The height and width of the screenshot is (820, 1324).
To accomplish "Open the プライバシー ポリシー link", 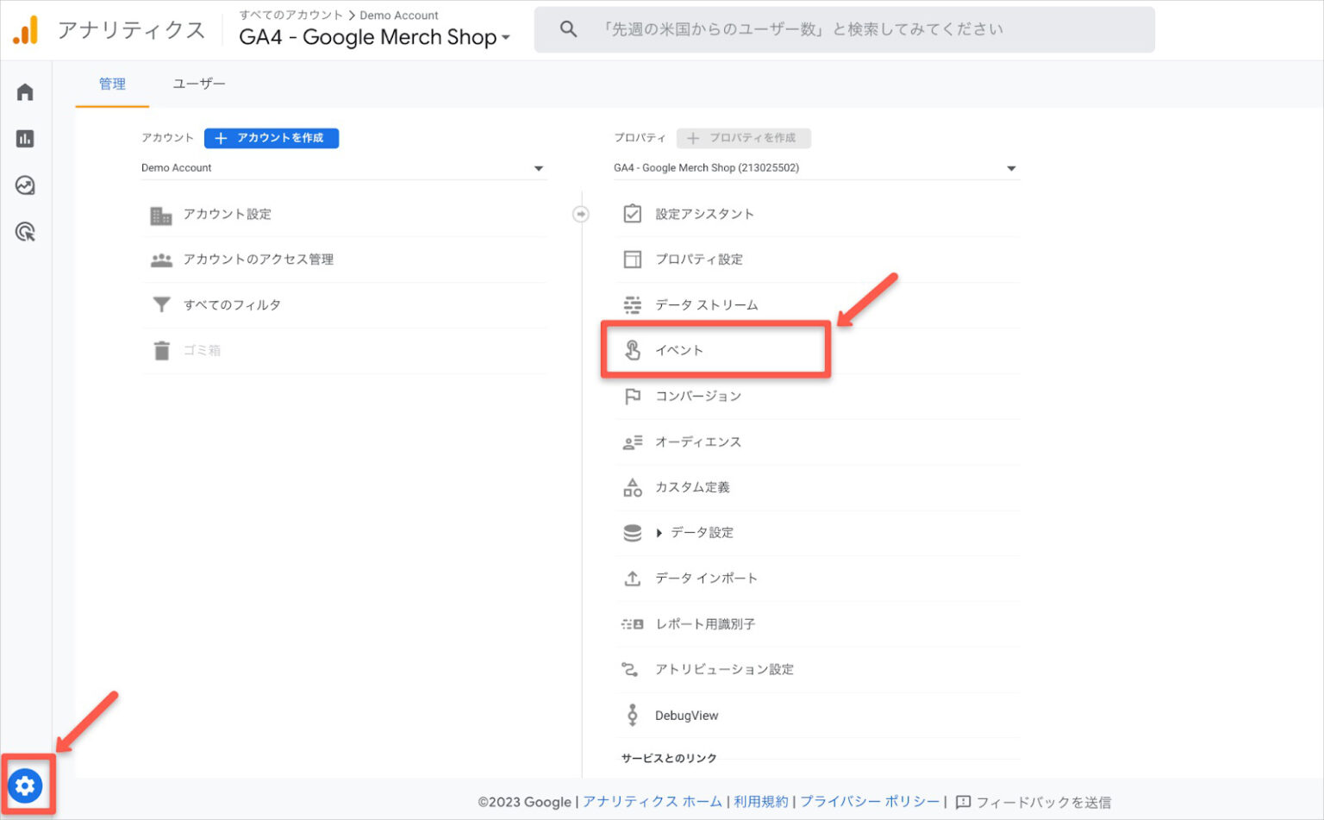I will (x=868, y=801).
